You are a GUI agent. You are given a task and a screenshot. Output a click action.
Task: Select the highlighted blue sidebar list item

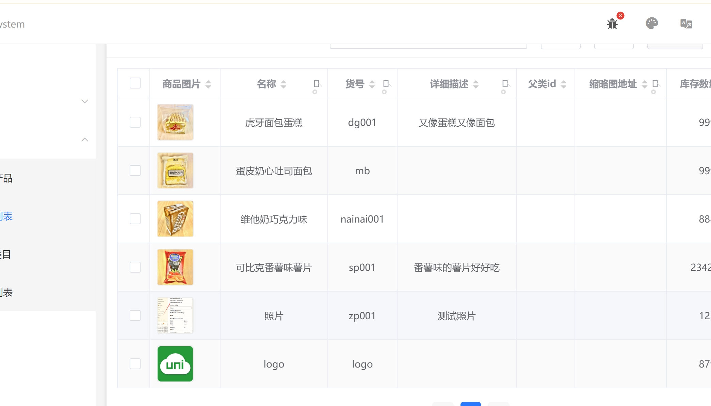coord(7,216)
